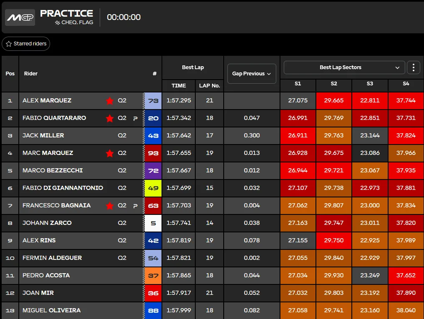Click number badge 54 of Aldeguer
424x319 pixels.
tap(153, 258)
